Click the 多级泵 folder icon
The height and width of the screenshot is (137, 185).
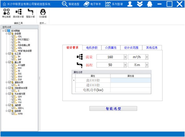12,34
